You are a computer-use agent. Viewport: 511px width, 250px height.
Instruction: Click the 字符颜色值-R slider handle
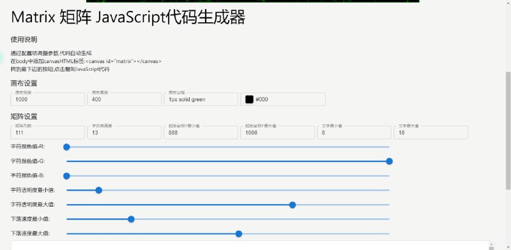[66, 147]
